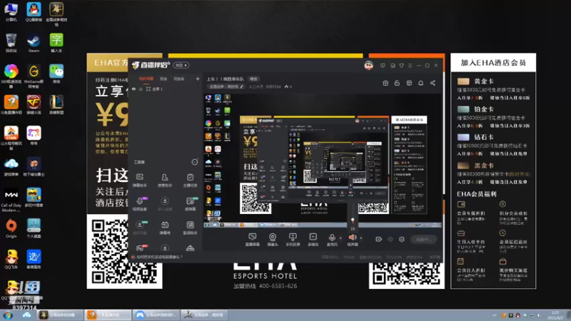Open the download tool left of 弹幕秀
This screenshot has width=571, height=321.
tap(140, 228)
